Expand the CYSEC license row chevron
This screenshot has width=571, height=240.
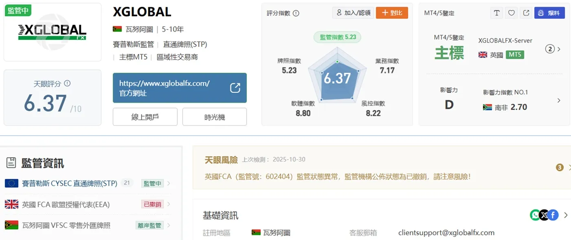[169, 183]
